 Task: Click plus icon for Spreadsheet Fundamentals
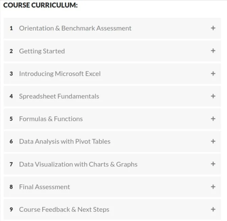pyautogui.click(x=213, y=96)
